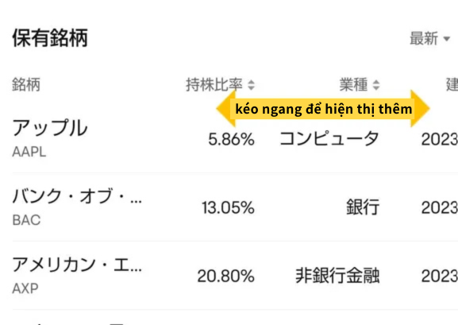Select the AXP ticker symbol

point(25,288)
